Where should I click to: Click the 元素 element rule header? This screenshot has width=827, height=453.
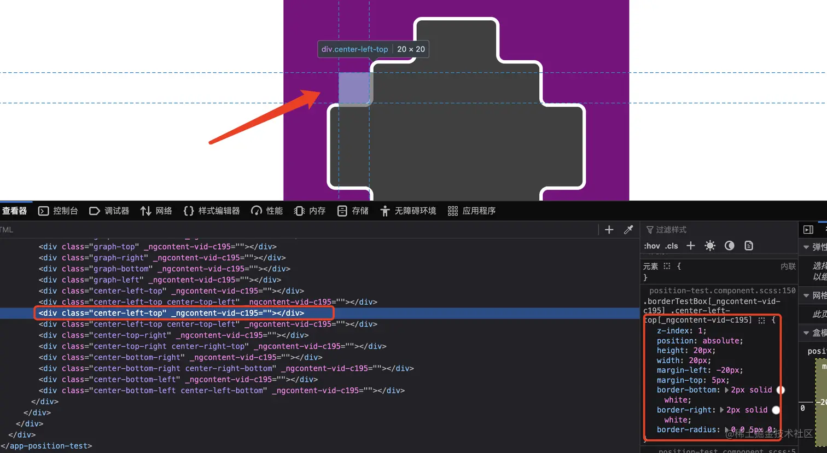coord(650,266)
